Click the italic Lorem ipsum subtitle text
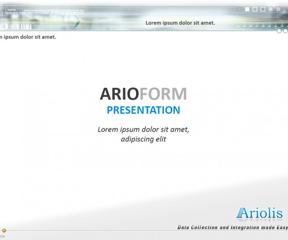This screenshot has width=288, height=240. pos(143,134)
